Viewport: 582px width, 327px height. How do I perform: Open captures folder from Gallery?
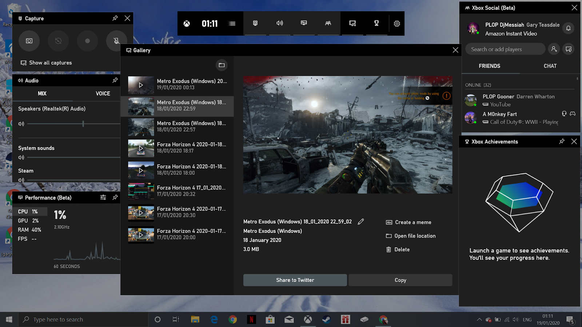[x=222, y=65]
